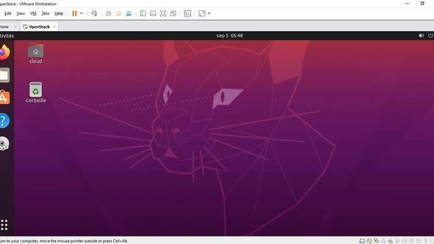
Task: Expand the stretch guest dropdown arrow
Action: tap(209, 14)
